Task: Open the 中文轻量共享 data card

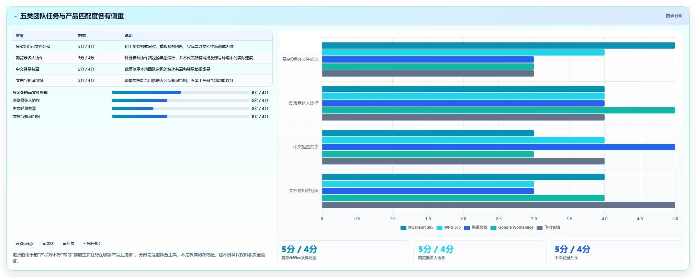Action: click(x=617, y=252)
